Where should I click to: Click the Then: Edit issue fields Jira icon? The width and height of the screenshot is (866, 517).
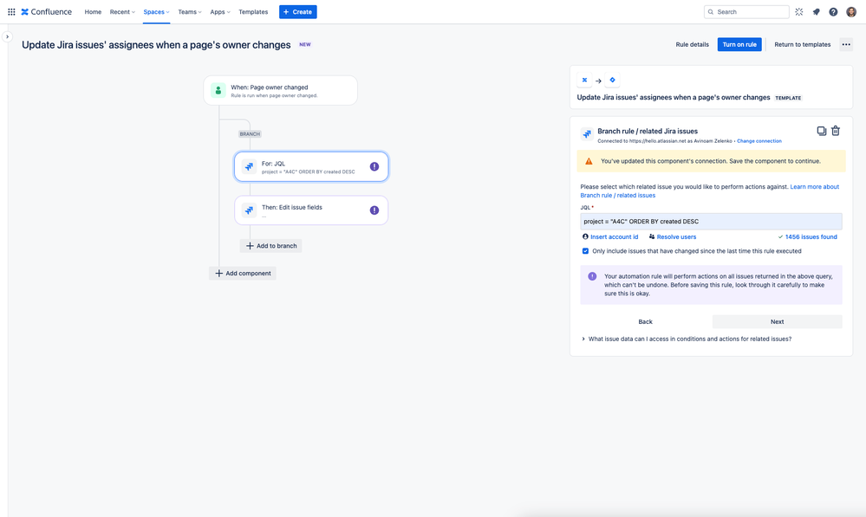pyautogui.click(x=249, y=210)
